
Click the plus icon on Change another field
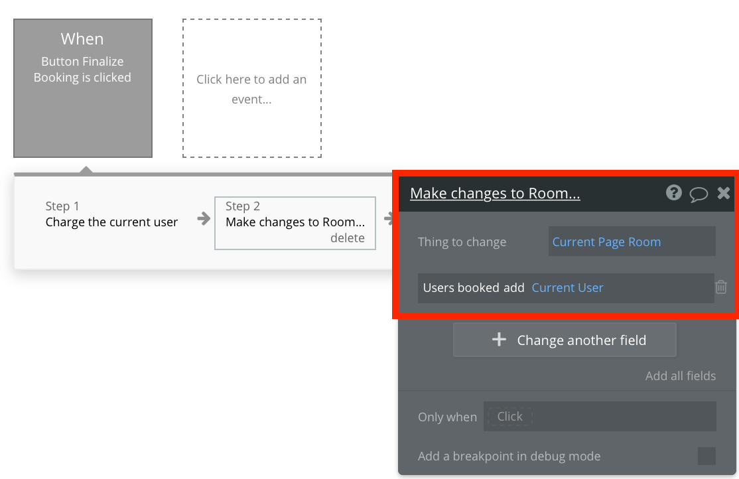tap(498, 340)
